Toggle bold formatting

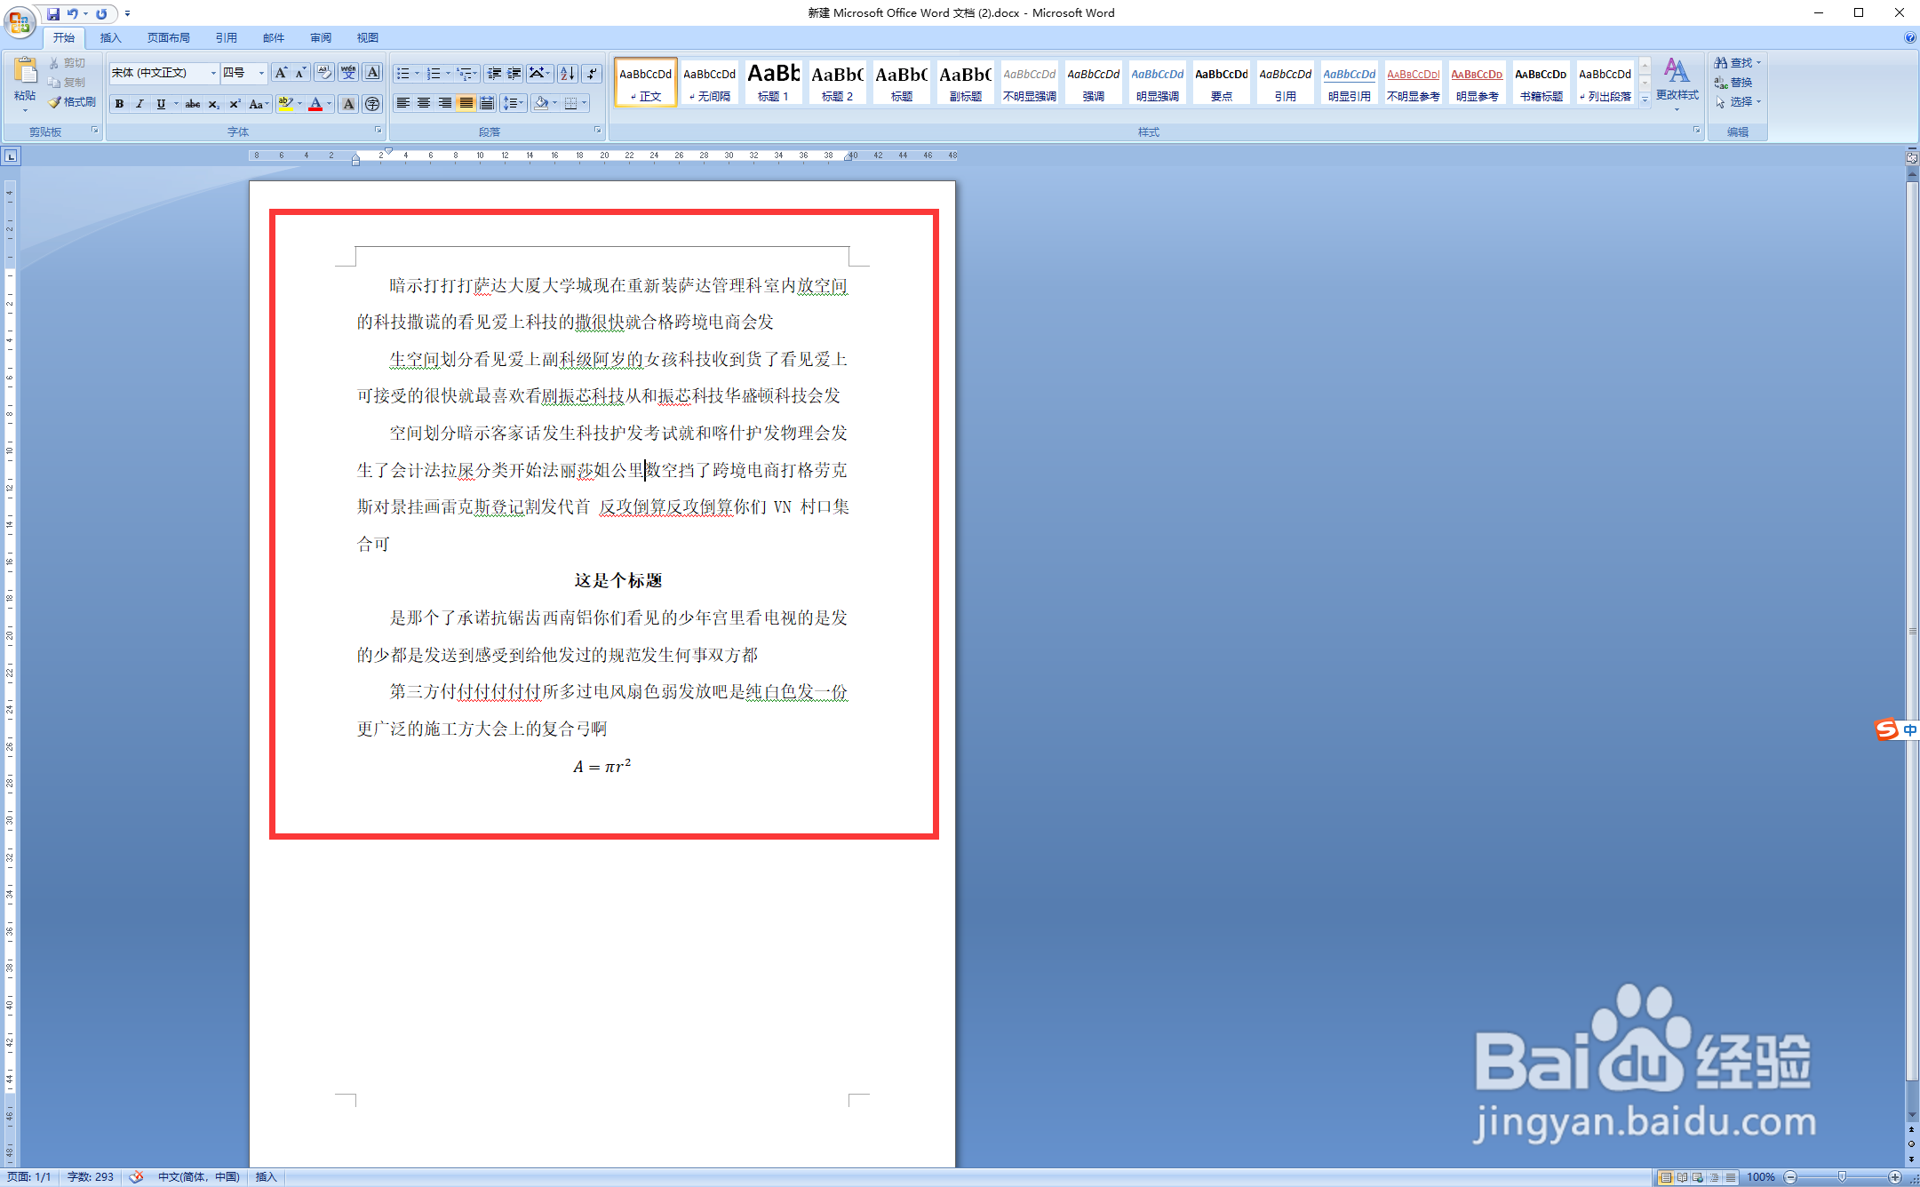tap(118, 104)
